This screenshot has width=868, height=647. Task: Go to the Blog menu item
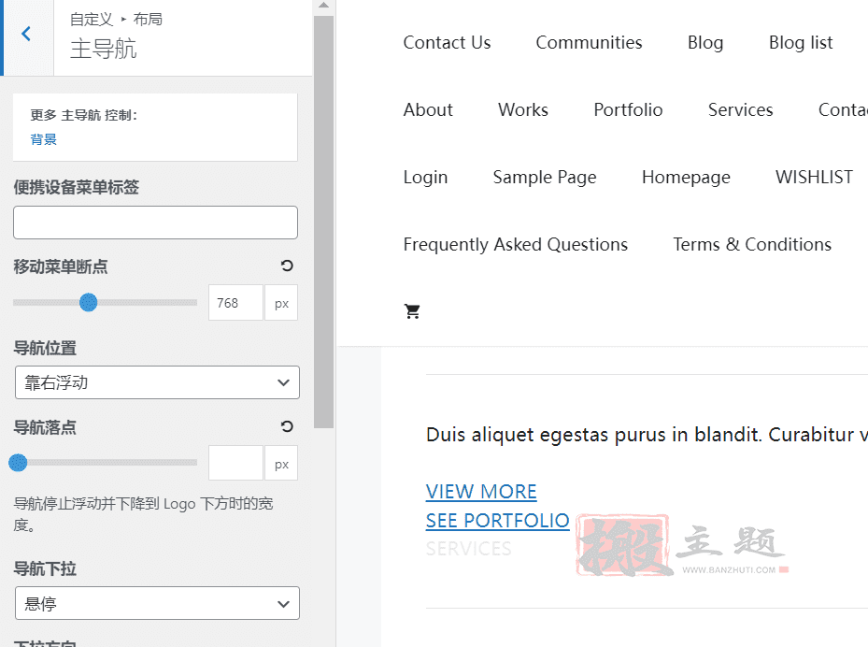pyautogui.click(x=705, y=43)
